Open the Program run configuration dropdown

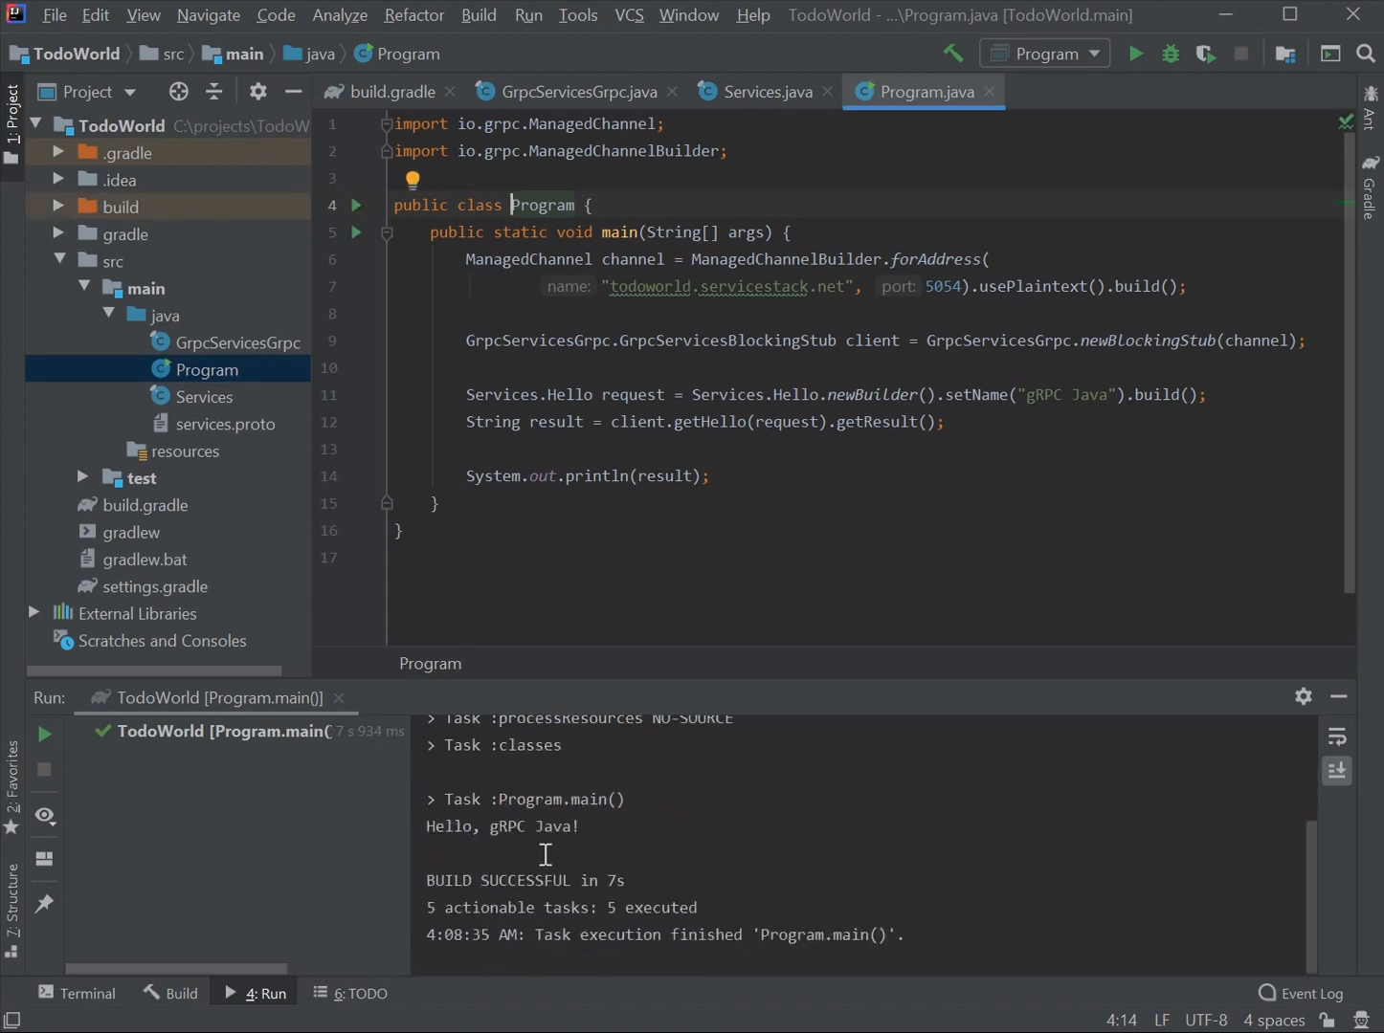tap(1044, 54)
